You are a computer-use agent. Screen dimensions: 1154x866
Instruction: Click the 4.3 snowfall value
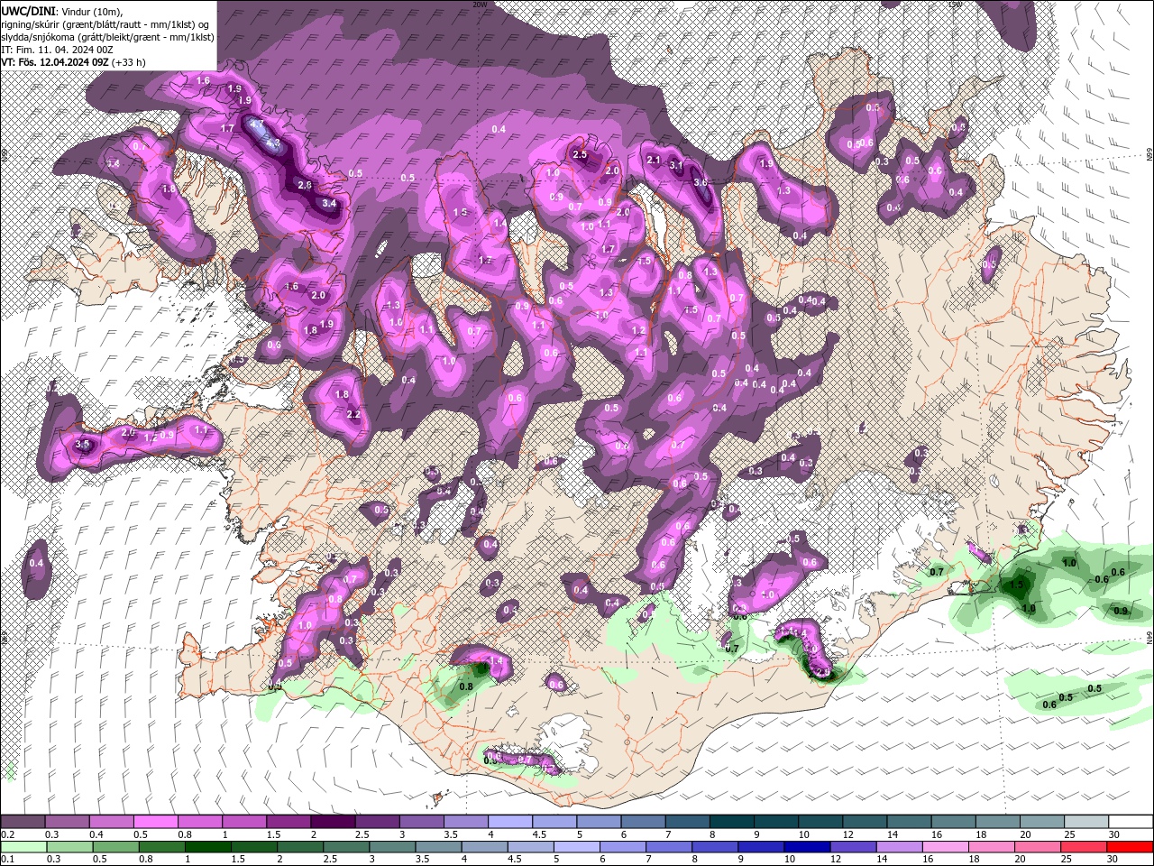tap(271, 143)
